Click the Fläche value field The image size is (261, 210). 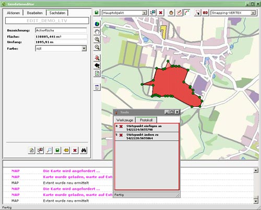tap(61, 36)
